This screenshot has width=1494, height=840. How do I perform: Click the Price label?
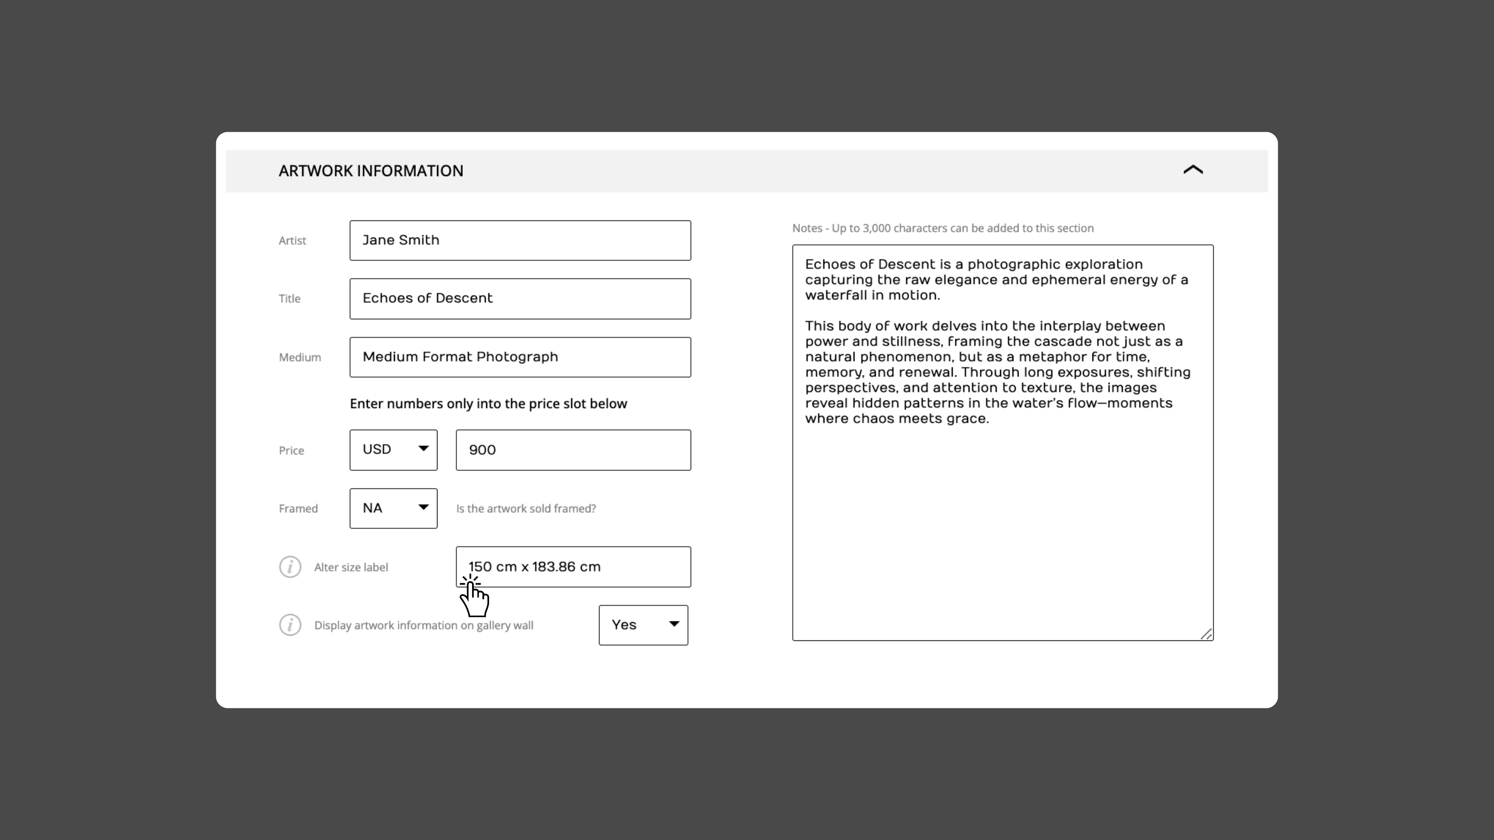(x=291, y=451)
